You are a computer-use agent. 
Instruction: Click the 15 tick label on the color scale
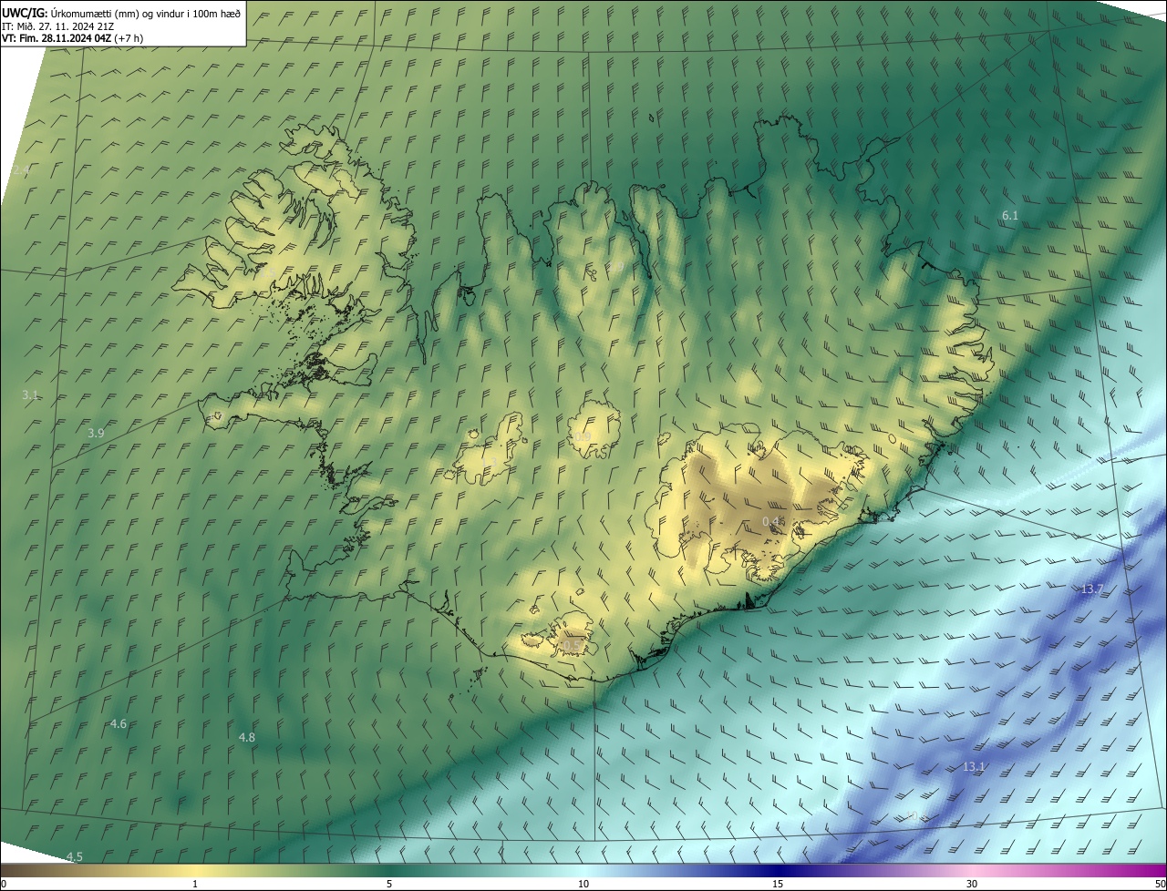778,884
